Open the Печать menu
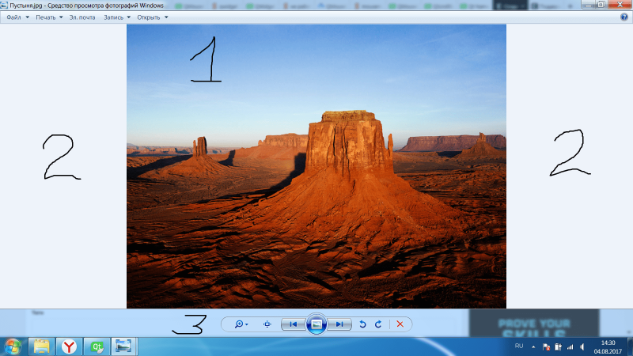The image size is (633, 356). [x=49, y=17]
